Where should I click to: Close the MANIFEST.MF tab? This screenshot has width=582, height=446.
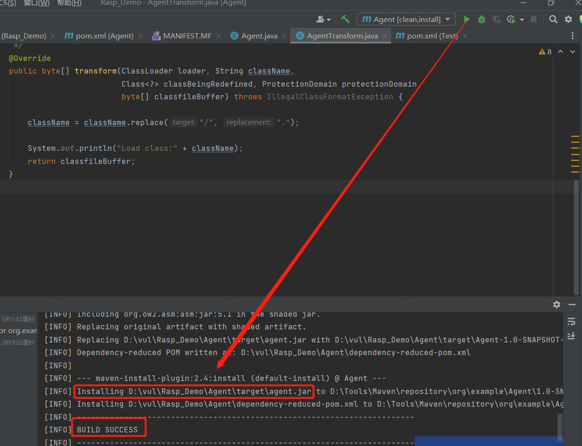[x=218, y=36]
